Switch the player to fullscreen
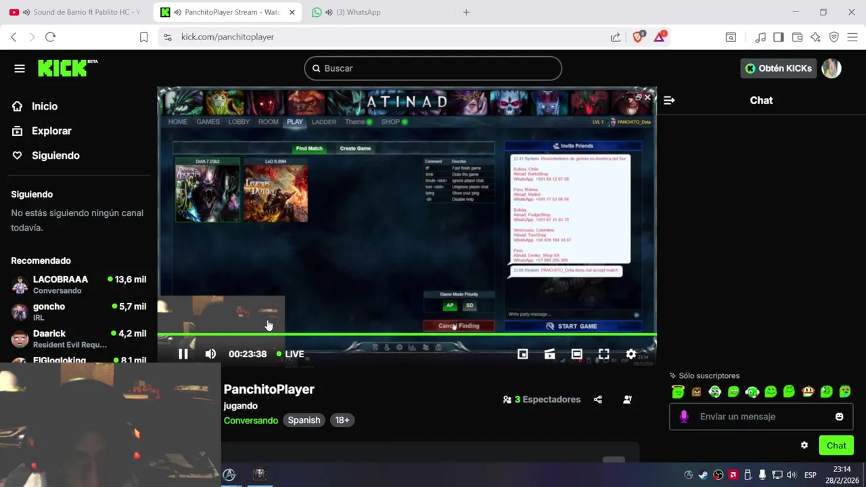866x487 pixels. tap(603, 354)
